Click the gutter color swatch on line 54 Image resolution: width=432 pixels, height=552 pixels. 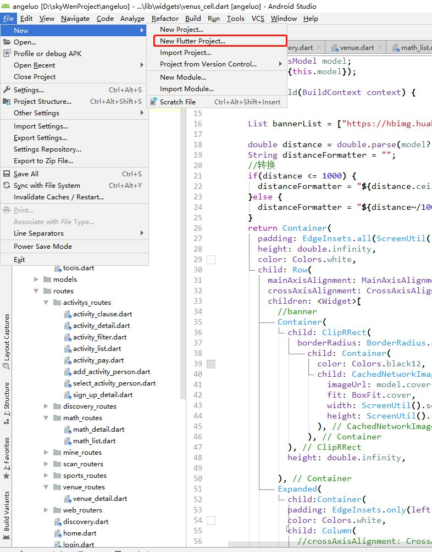click(x=211, y=521)
